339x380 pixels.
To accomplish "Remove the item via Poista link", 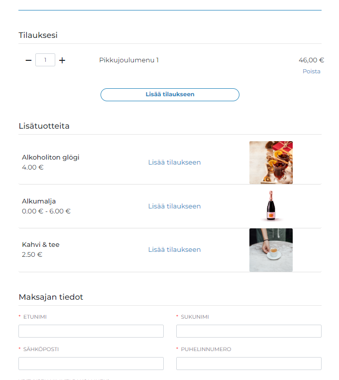I will click(311, 71).
